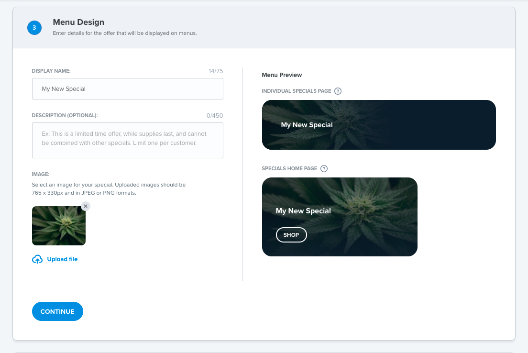The image size is (528, 353).
Task: Click the step 3 circle badge
Action: 34,28
